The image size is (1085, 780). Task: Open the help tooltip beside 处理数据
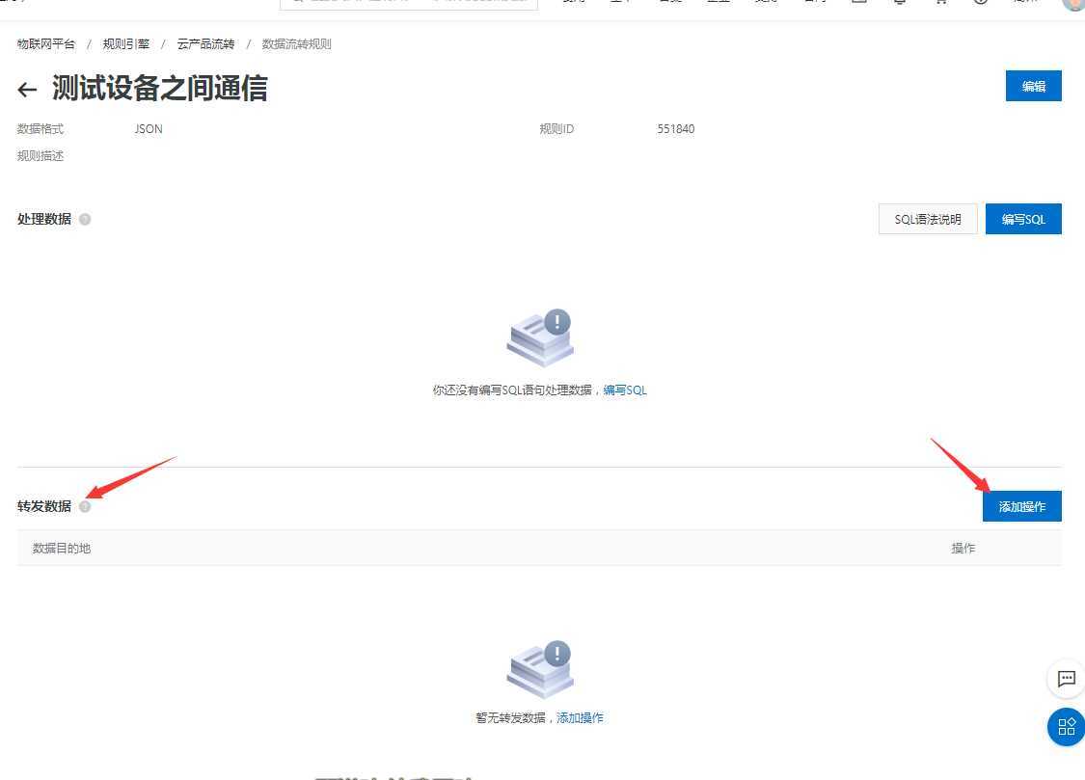pyautogui.click(x=85, y=219)
